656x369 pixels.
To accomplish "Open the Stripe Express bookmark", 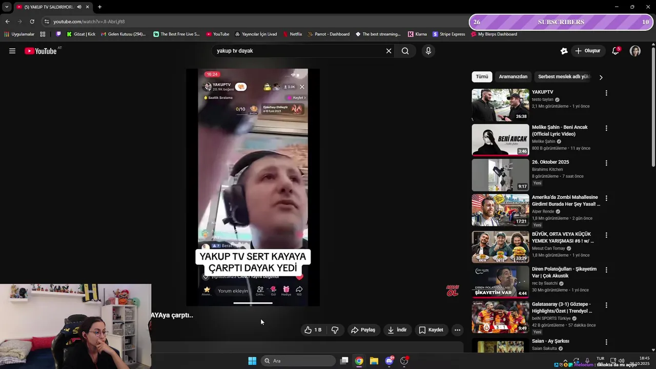I will click(x=449, y=34).
